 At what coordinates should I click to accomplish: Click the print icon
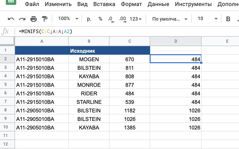tap(33, 19)
